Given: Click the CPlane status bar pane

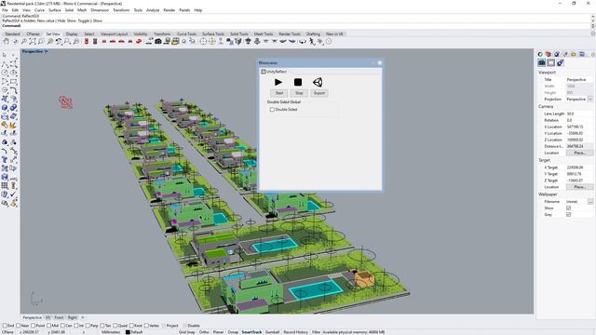Looking at the screenshot, I should (7, 332).
